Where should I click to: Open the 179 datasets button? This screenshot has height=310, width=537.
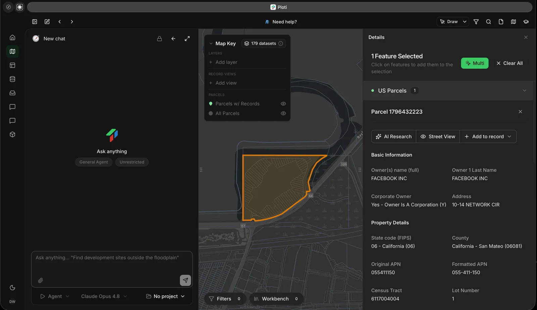pyautogui.click(x=263, y=44)
